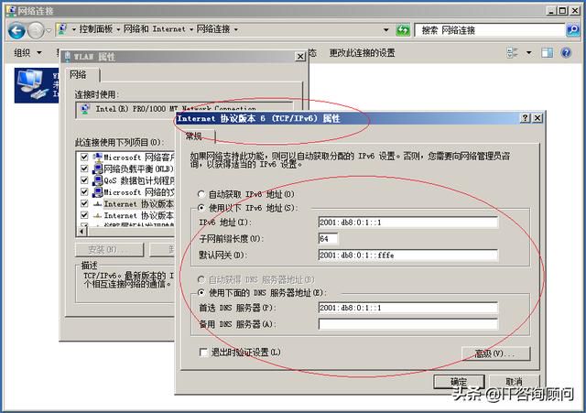This screenshot has height=413, width=586.
Task: Enable validate settings on exit checkbox
Action: pos(203,353)
